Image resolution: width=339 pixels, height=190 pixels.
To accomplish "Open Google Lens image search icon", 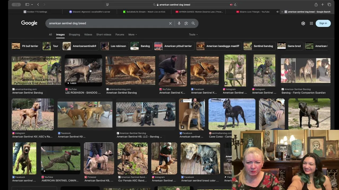I will tap(186, 23).
